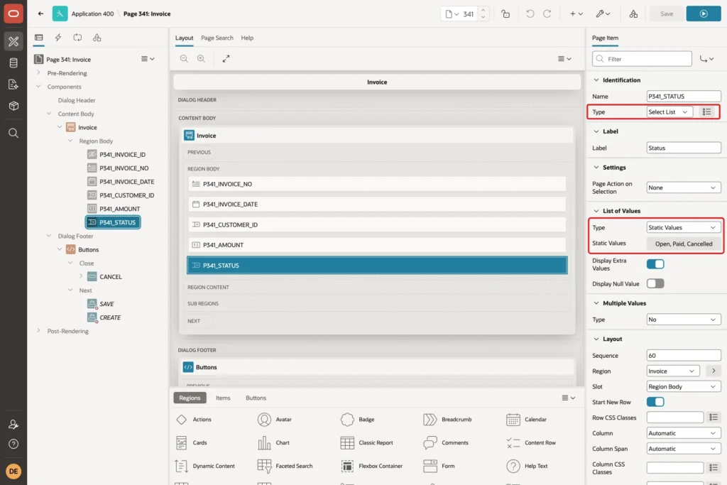This screenshot has width=727, height=485.
Task: Increment page number with up arrow
Action: [x=483, y=10]
